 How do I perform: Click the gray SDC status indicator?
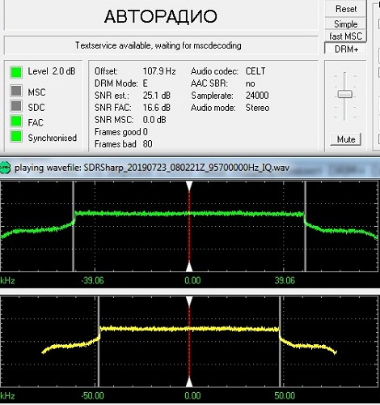(x=16, y=106)
